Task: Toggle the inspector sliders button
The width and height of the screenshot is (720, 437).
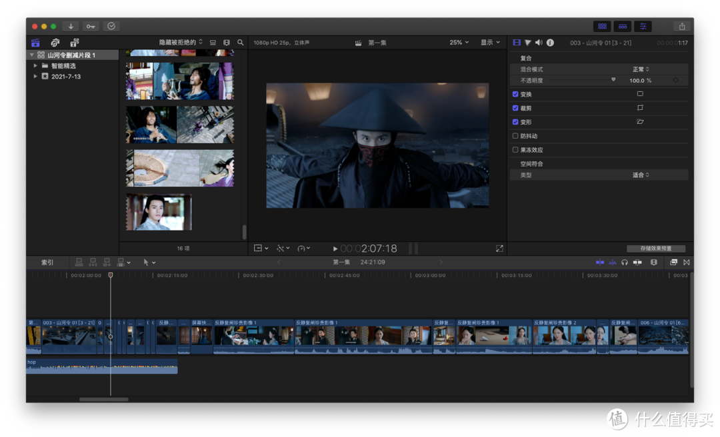Action: coord(643,26)
